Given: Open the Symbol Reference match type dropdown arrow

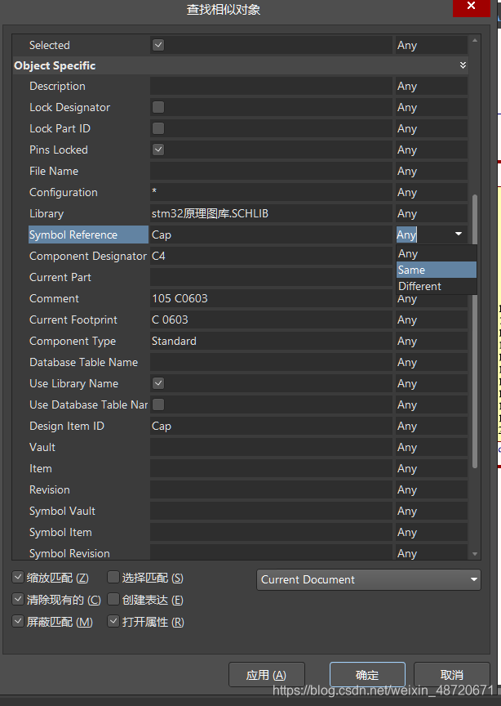Looking at the screenshot, I should [459, 235].
